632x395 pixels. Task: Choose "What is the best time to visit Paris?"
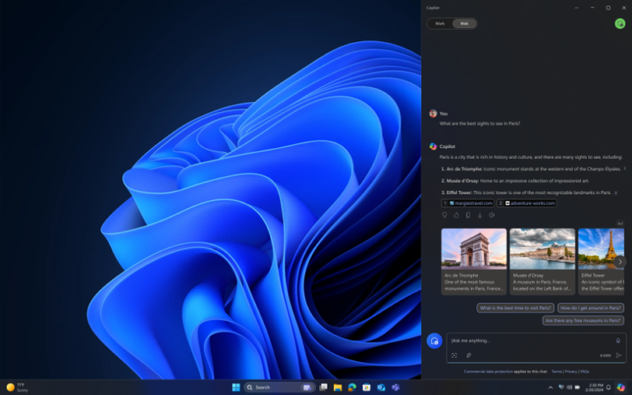point(515,308)
